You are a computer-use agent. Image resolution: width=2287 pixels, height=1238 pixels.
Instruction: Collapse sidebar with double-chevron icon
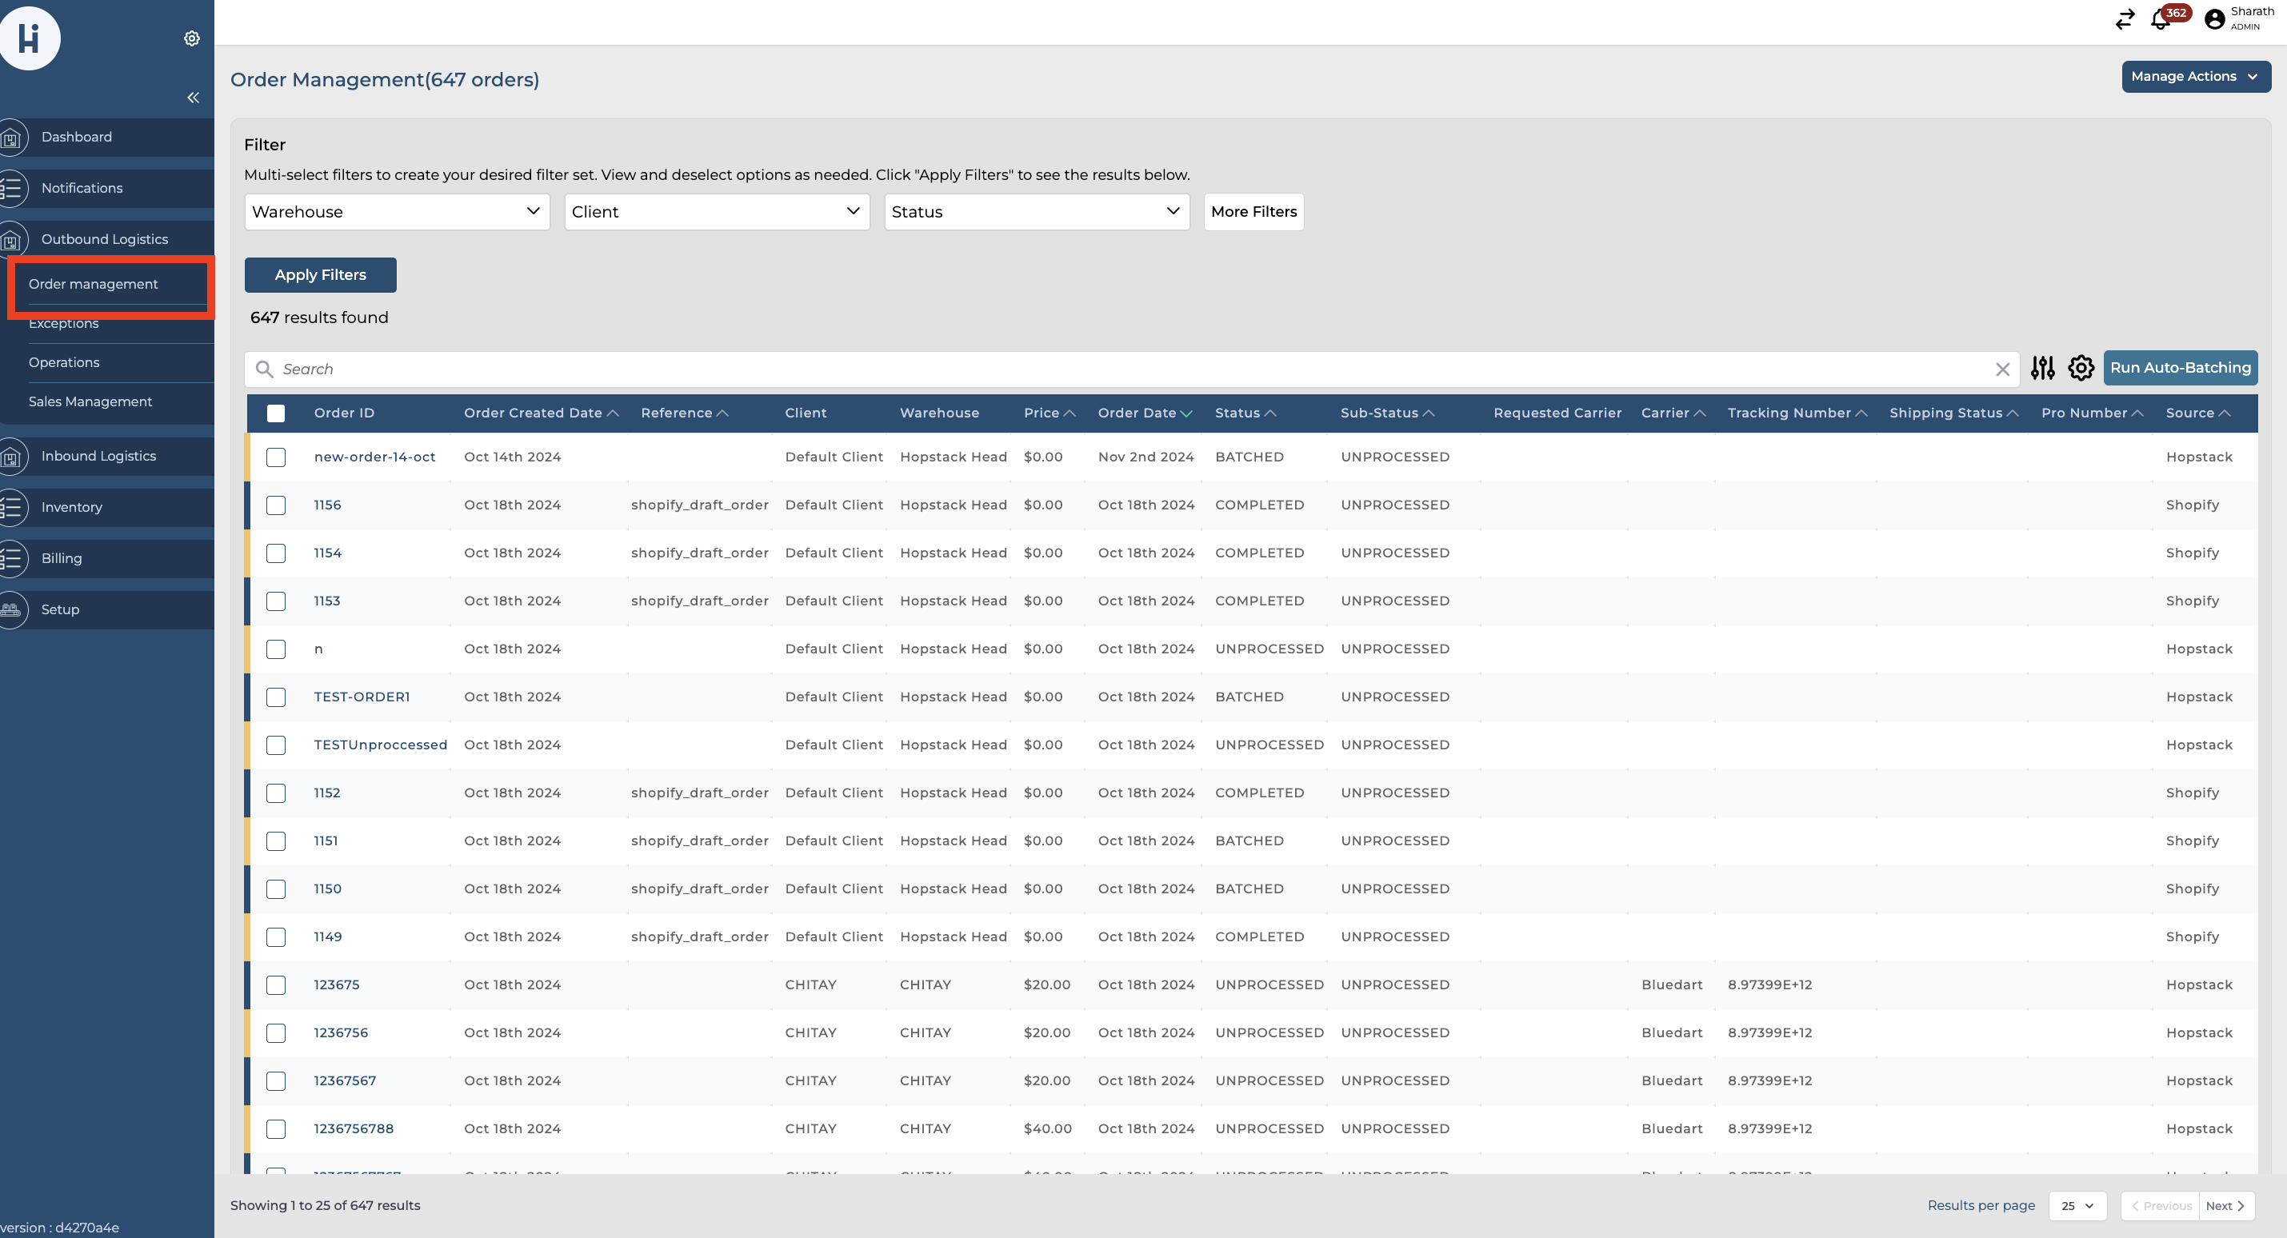tap(193, 98)
